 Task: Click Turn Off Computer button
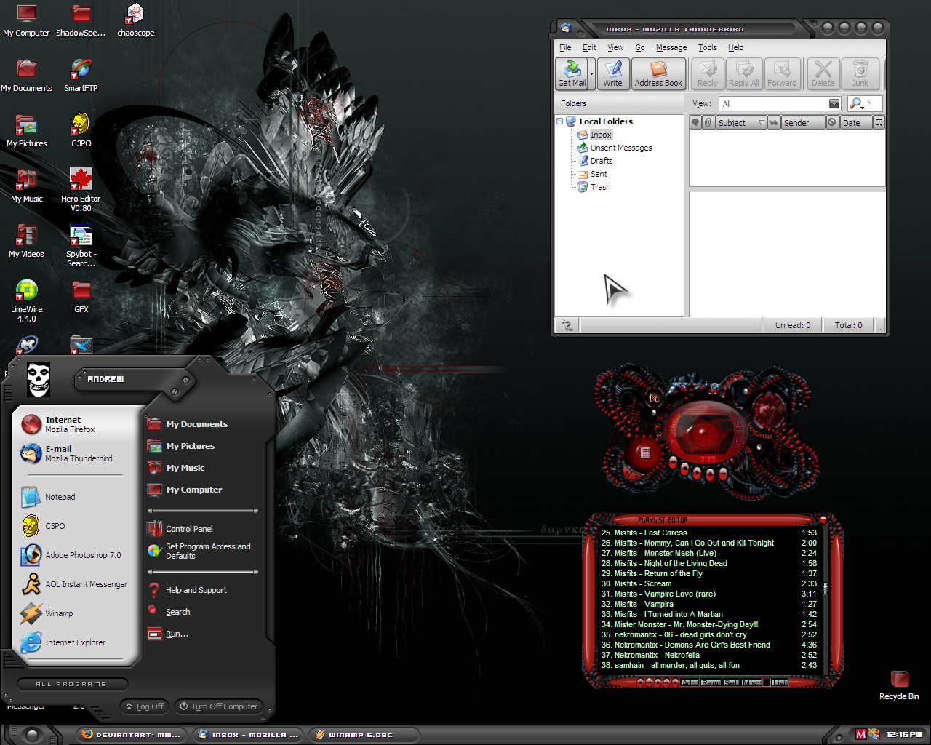[x=219, y=706]
